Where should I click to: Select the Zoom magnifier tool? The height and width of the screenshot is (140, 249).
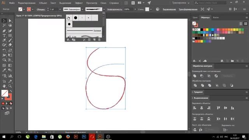click(x=10, y=86)
